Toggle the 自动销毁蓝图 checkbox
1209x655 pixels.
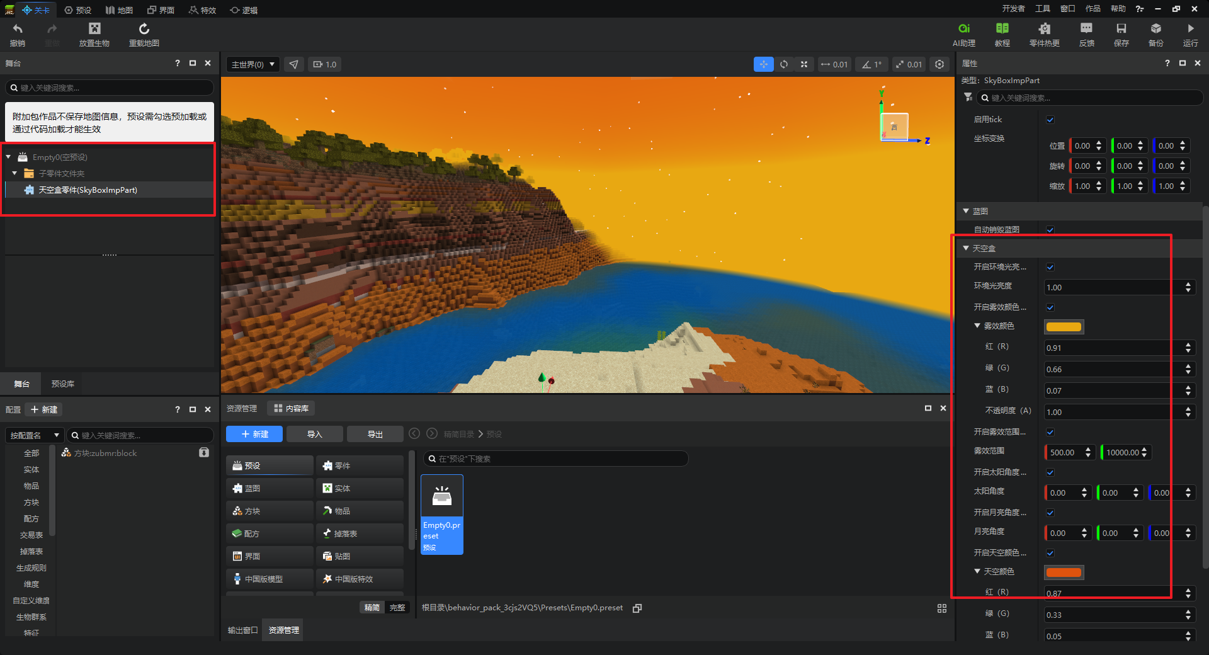[x=1050, y=230]
